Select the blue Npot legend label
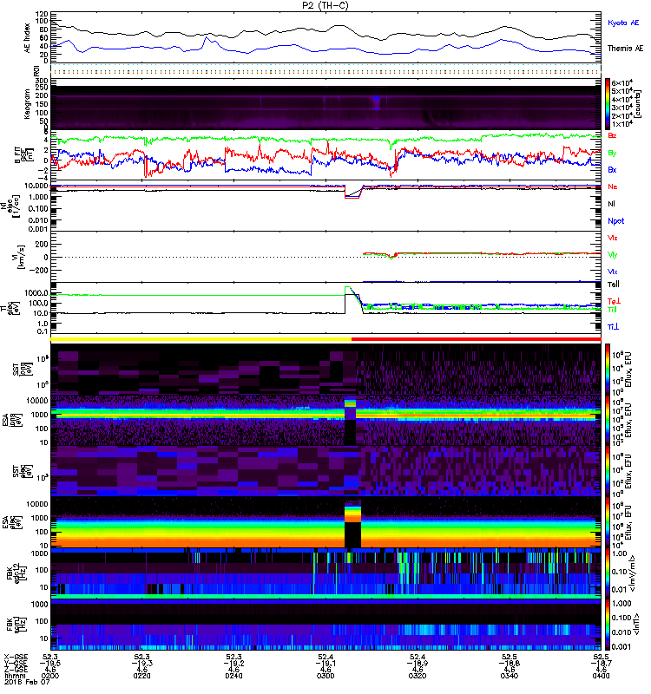 (x=615, y=221)
